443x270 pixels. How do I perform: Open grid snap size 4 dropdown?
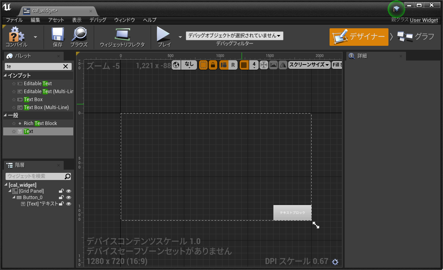[254, 65]
